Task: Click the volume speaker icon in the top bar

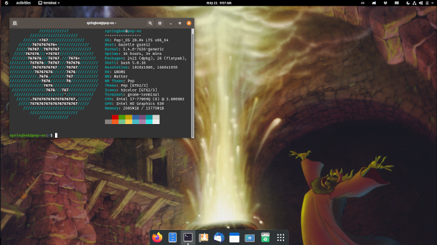Action: (421, 2)
